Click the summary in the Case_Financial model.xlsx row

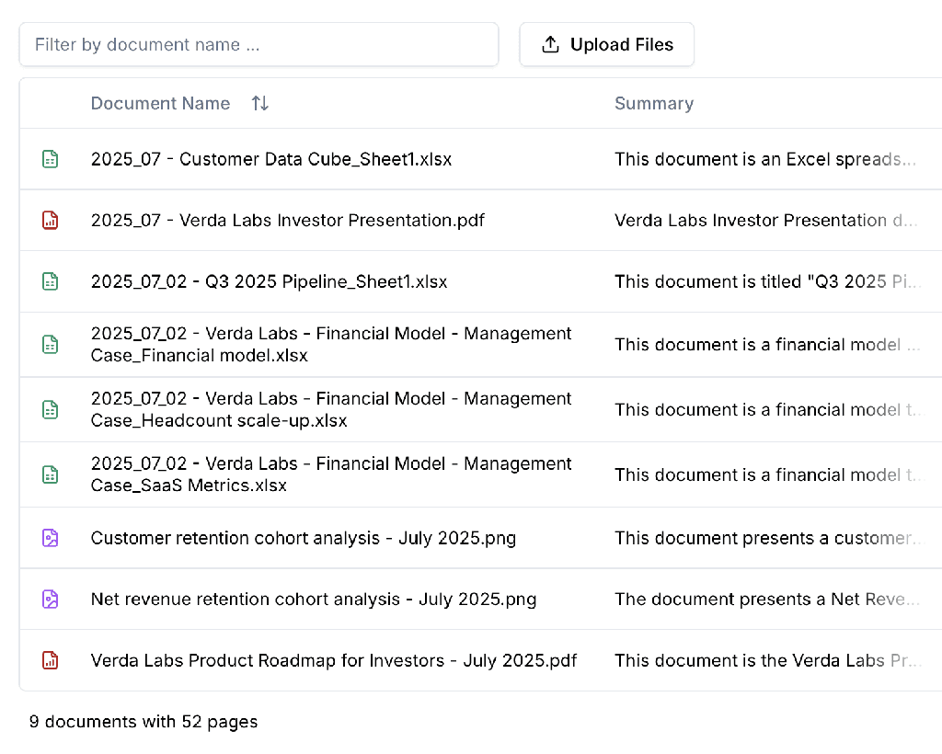pyautogui.click(x=767, y=345)
